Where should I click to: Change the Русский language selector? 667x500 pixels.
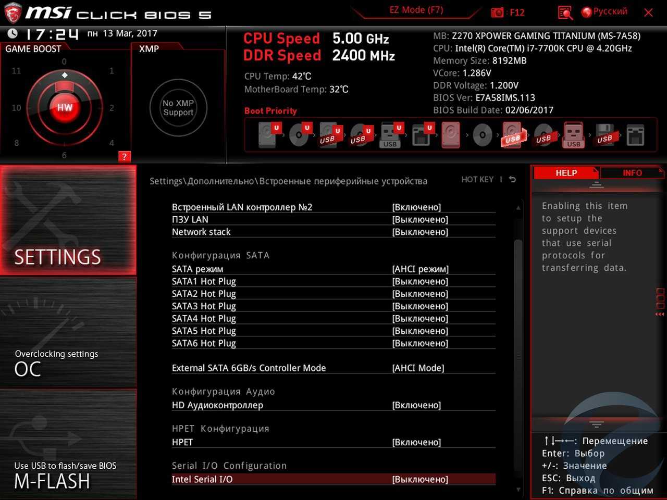[604, 11]
